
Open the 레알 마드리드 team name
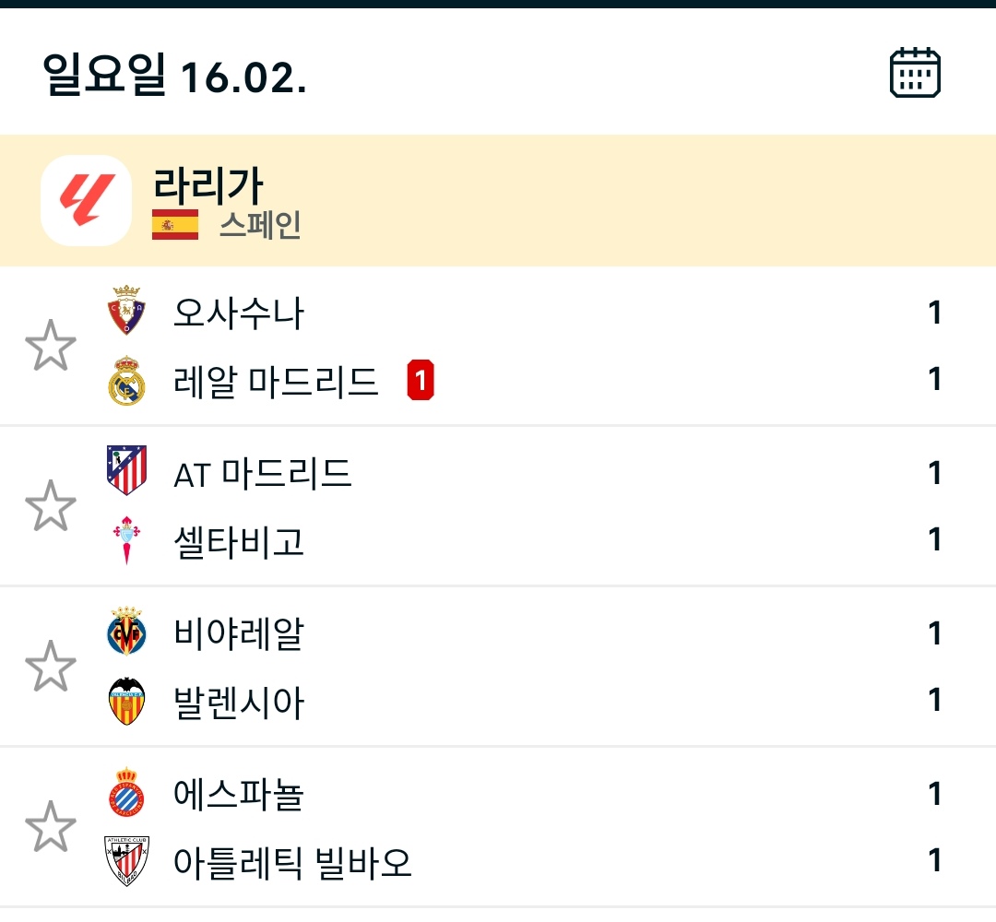point(276,381)
